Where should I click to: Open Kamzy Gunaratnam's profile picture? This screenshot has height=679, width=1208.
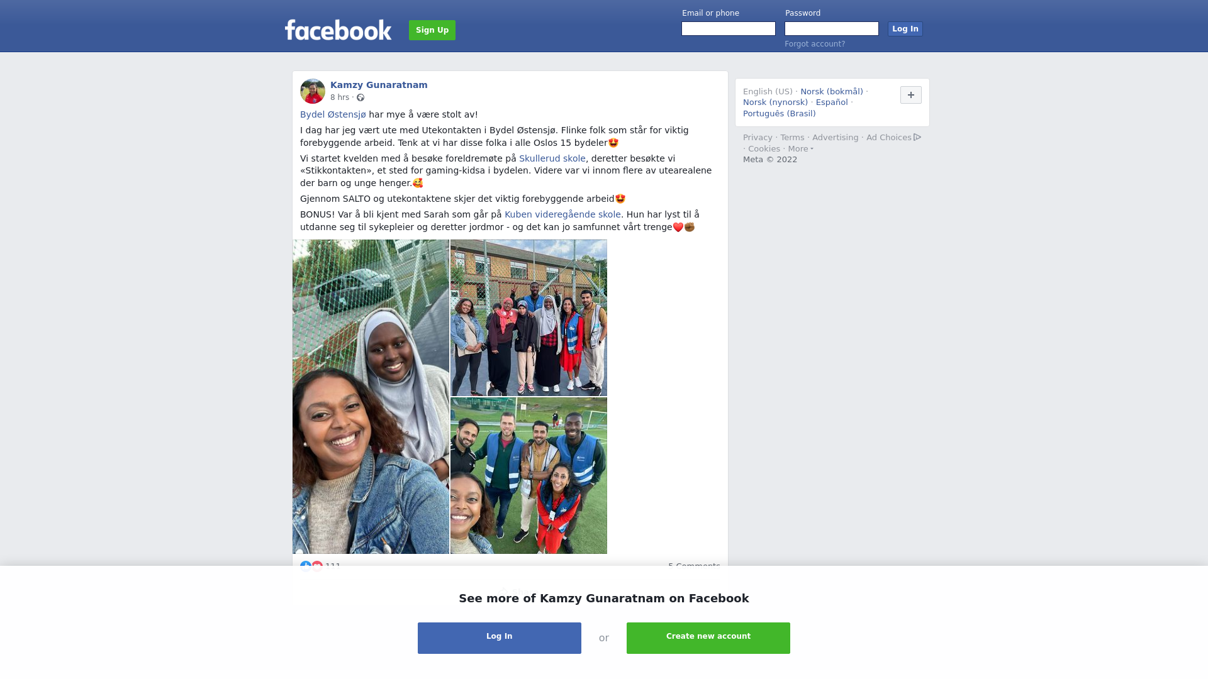coord(313,91)
